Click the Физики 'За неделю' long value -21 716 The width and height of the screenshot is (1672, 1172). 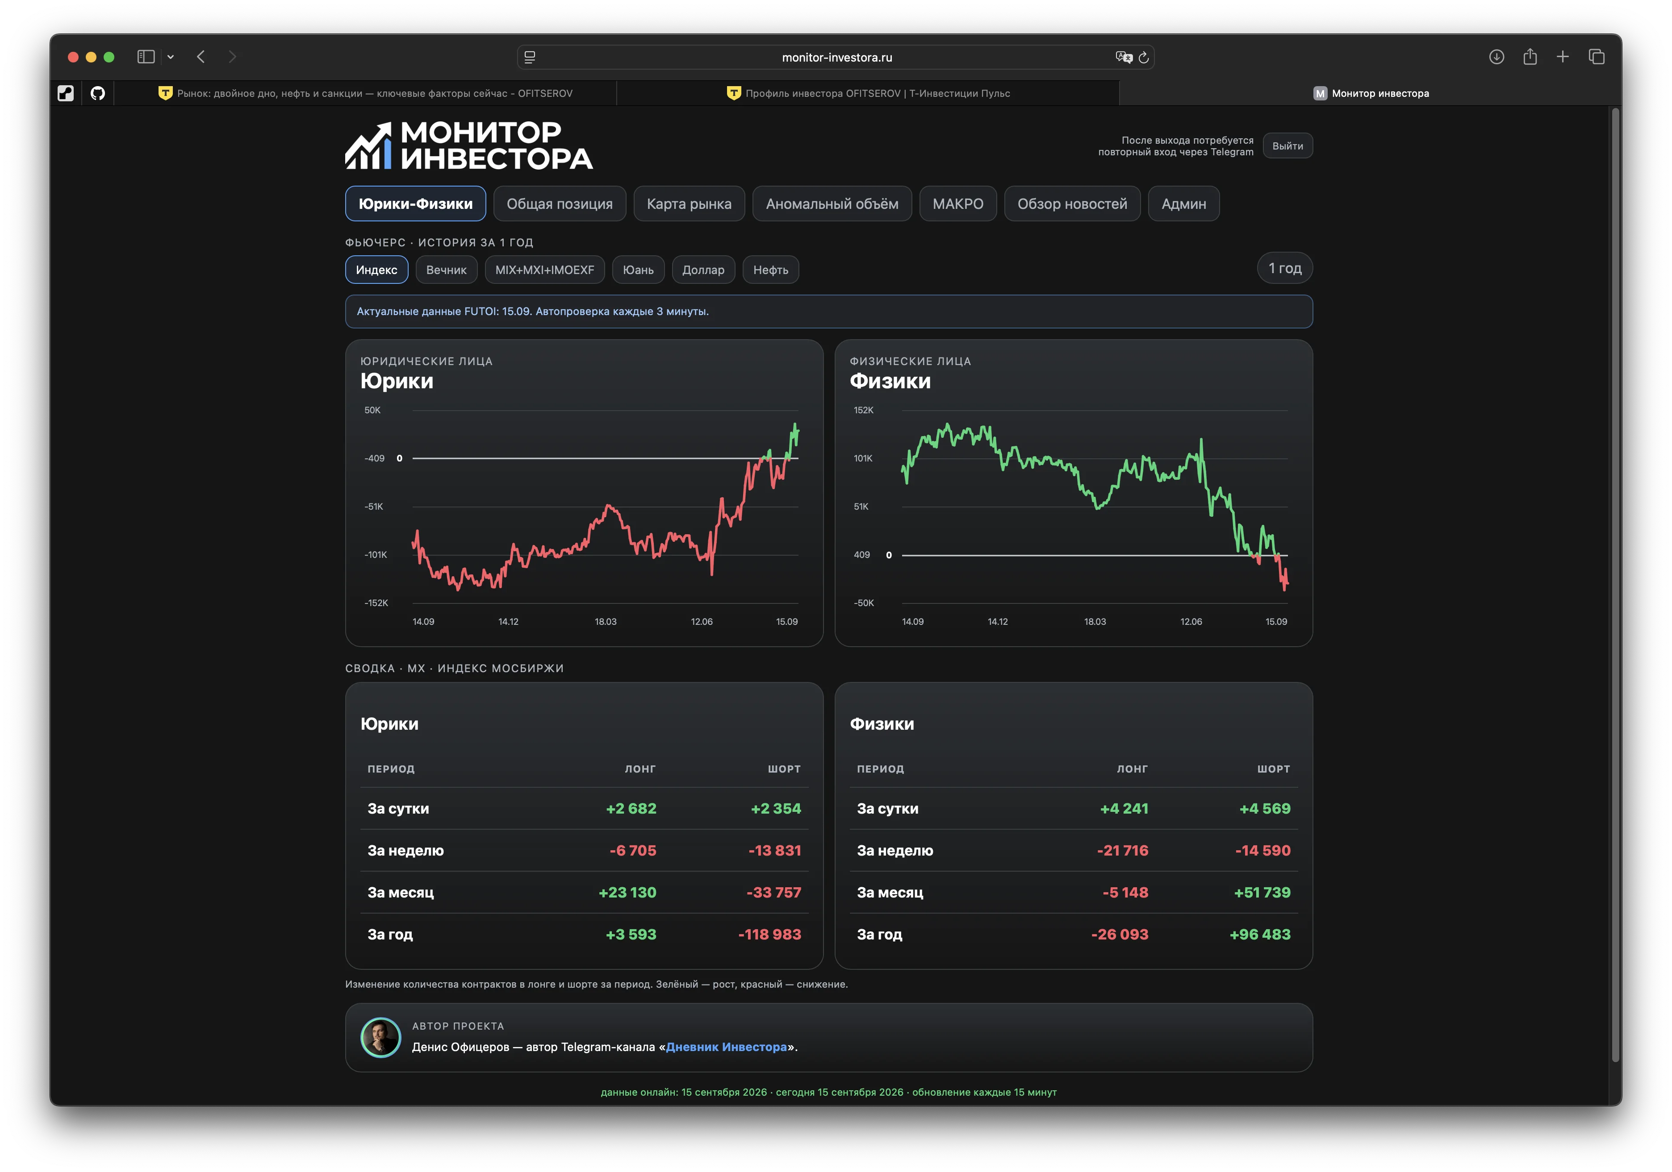coord(1122,851)
